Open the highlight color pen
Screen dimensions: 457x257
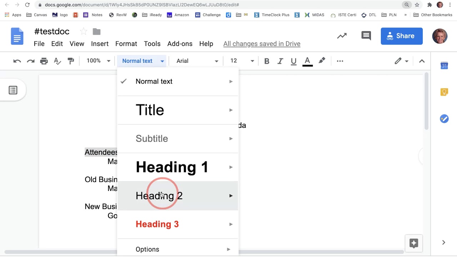[x=322, y=61]
